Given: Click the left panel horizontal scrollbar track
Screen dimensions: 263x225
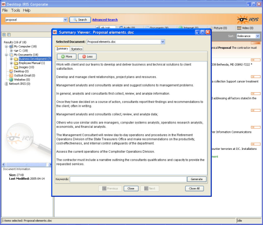Looking at the screenshot, I should click(26, 164).
